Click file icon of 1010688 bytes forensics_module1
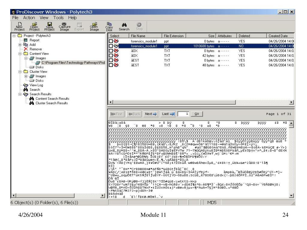The height and width of the screenshot is (230, 307). 116,46
